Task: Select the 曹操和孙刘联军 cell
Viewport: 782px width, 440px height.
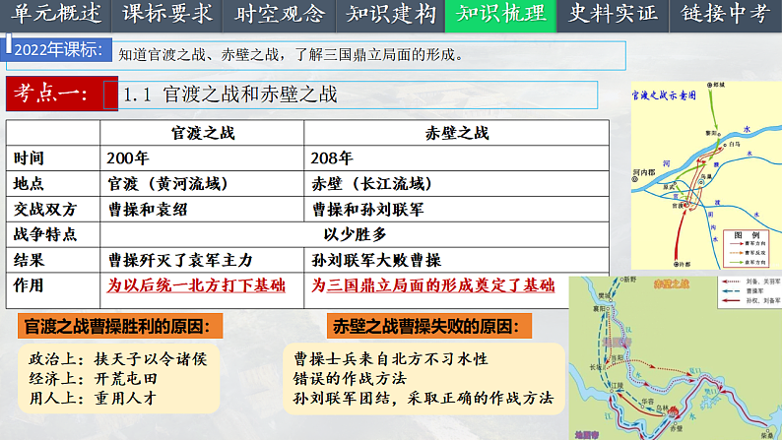Action: coord(457,210)
